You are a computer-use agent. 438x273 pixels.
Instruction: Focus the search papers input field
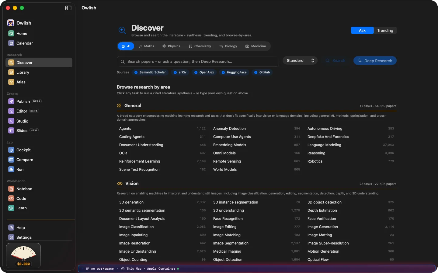198,61
